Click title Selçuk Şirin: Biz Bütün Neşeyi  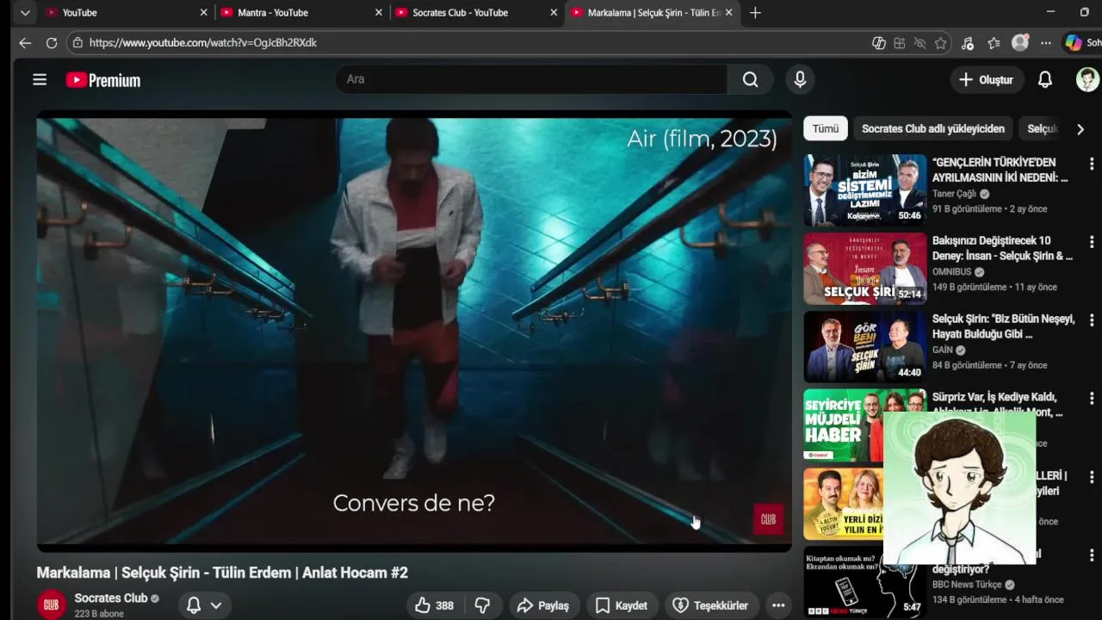click(x=1003, y=326)
